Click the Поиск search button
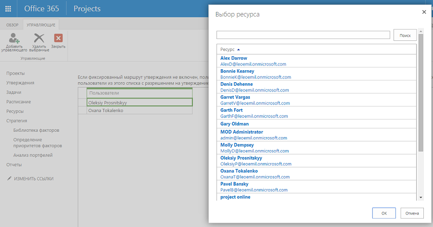433x227 pixels. coord(405,35)
